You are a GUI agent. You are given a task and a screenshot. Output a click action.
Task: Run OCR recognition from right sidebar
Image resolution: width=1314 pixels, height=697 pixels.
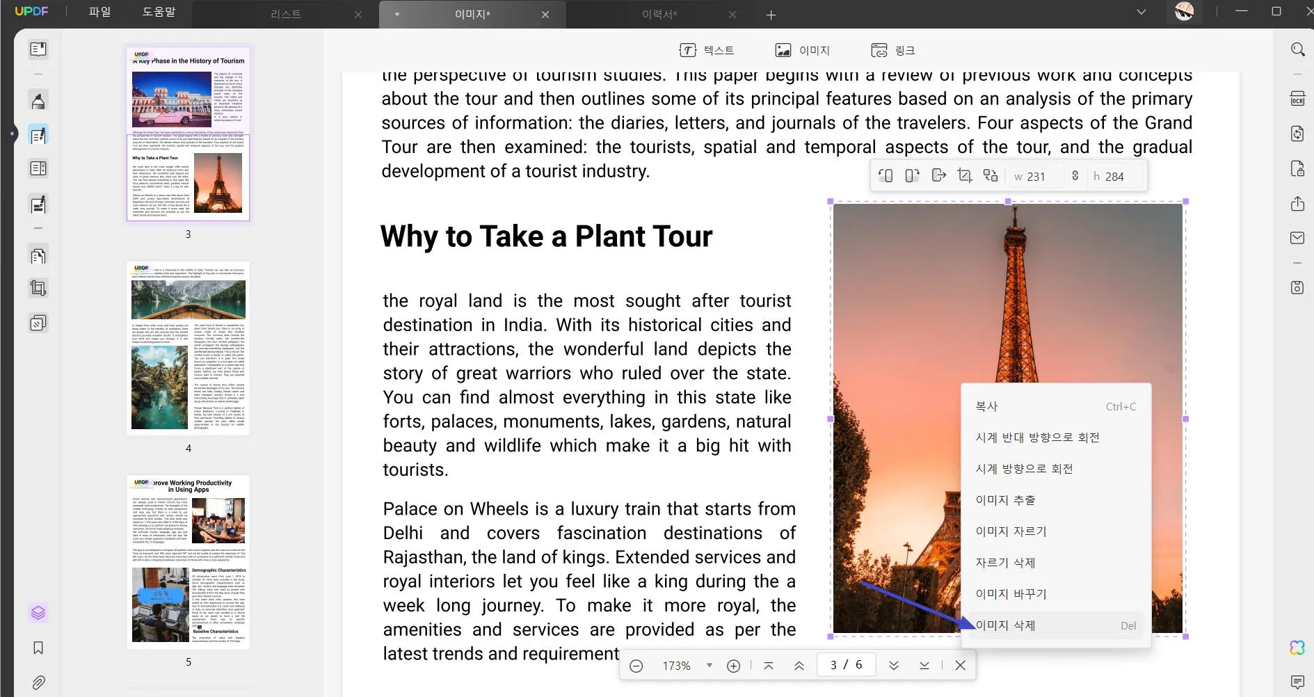tap(1297, 98)
